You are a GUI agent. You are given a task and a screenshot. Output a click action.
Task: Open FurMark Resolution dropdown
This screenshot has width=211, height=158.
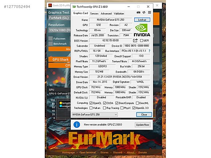pos(59,30)
